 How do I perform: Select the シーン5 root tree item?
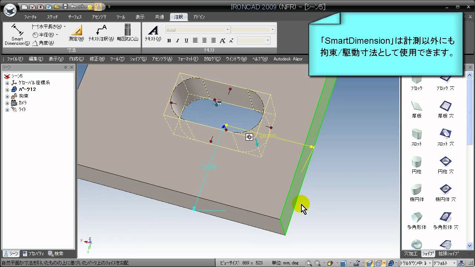pos(13,76)
